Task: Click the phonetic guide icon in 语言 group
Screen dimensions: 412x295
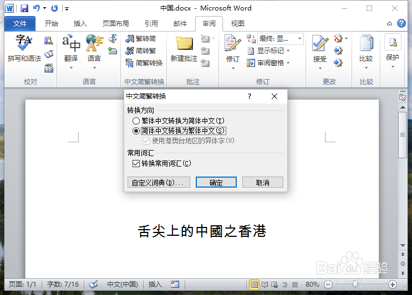Action: [x=113, y=39]
